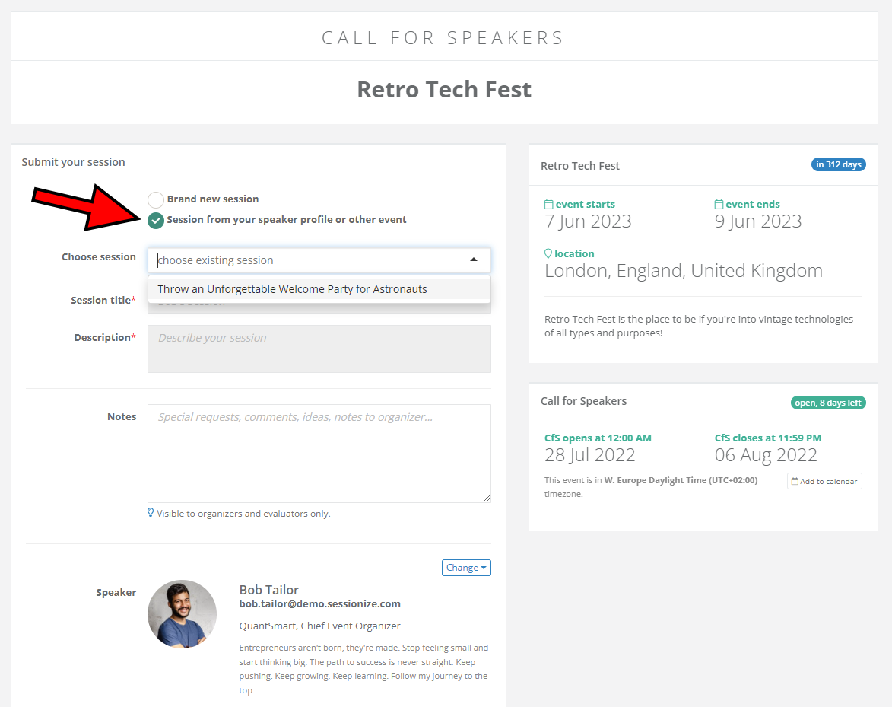Click the bob.tailor@demo.sessionize.com email
This screenshot has width=892, height=707.
click(319, 604)
